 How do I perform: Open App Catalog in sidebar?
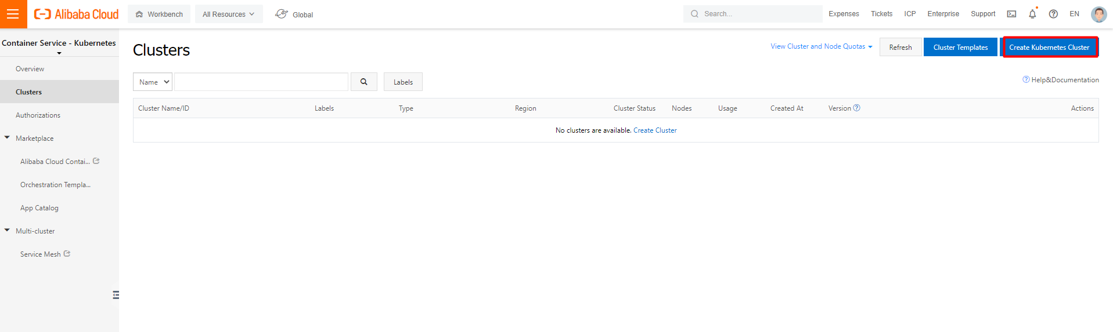39,208
